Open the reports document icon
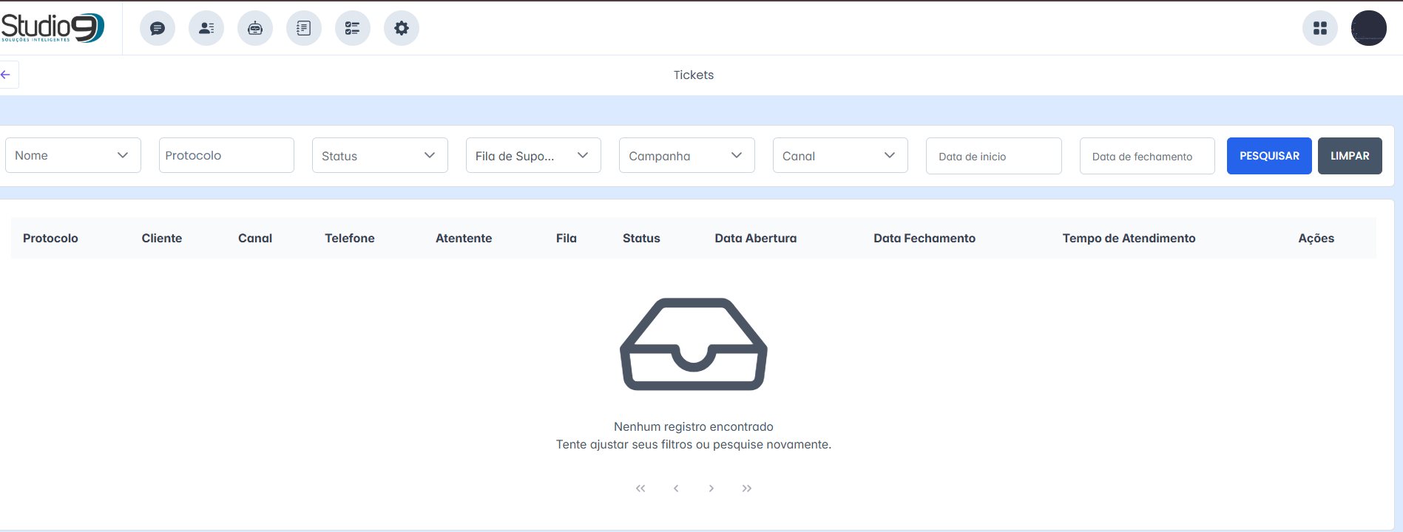The width and height of the screenshot is (1403, 532). (304, 28)
